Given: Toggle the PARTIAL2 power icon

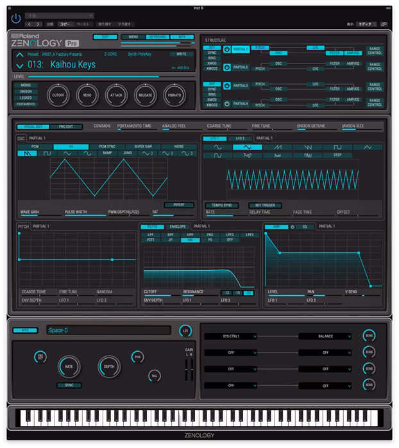Looking at the screenshot, I should coord(227,67).
